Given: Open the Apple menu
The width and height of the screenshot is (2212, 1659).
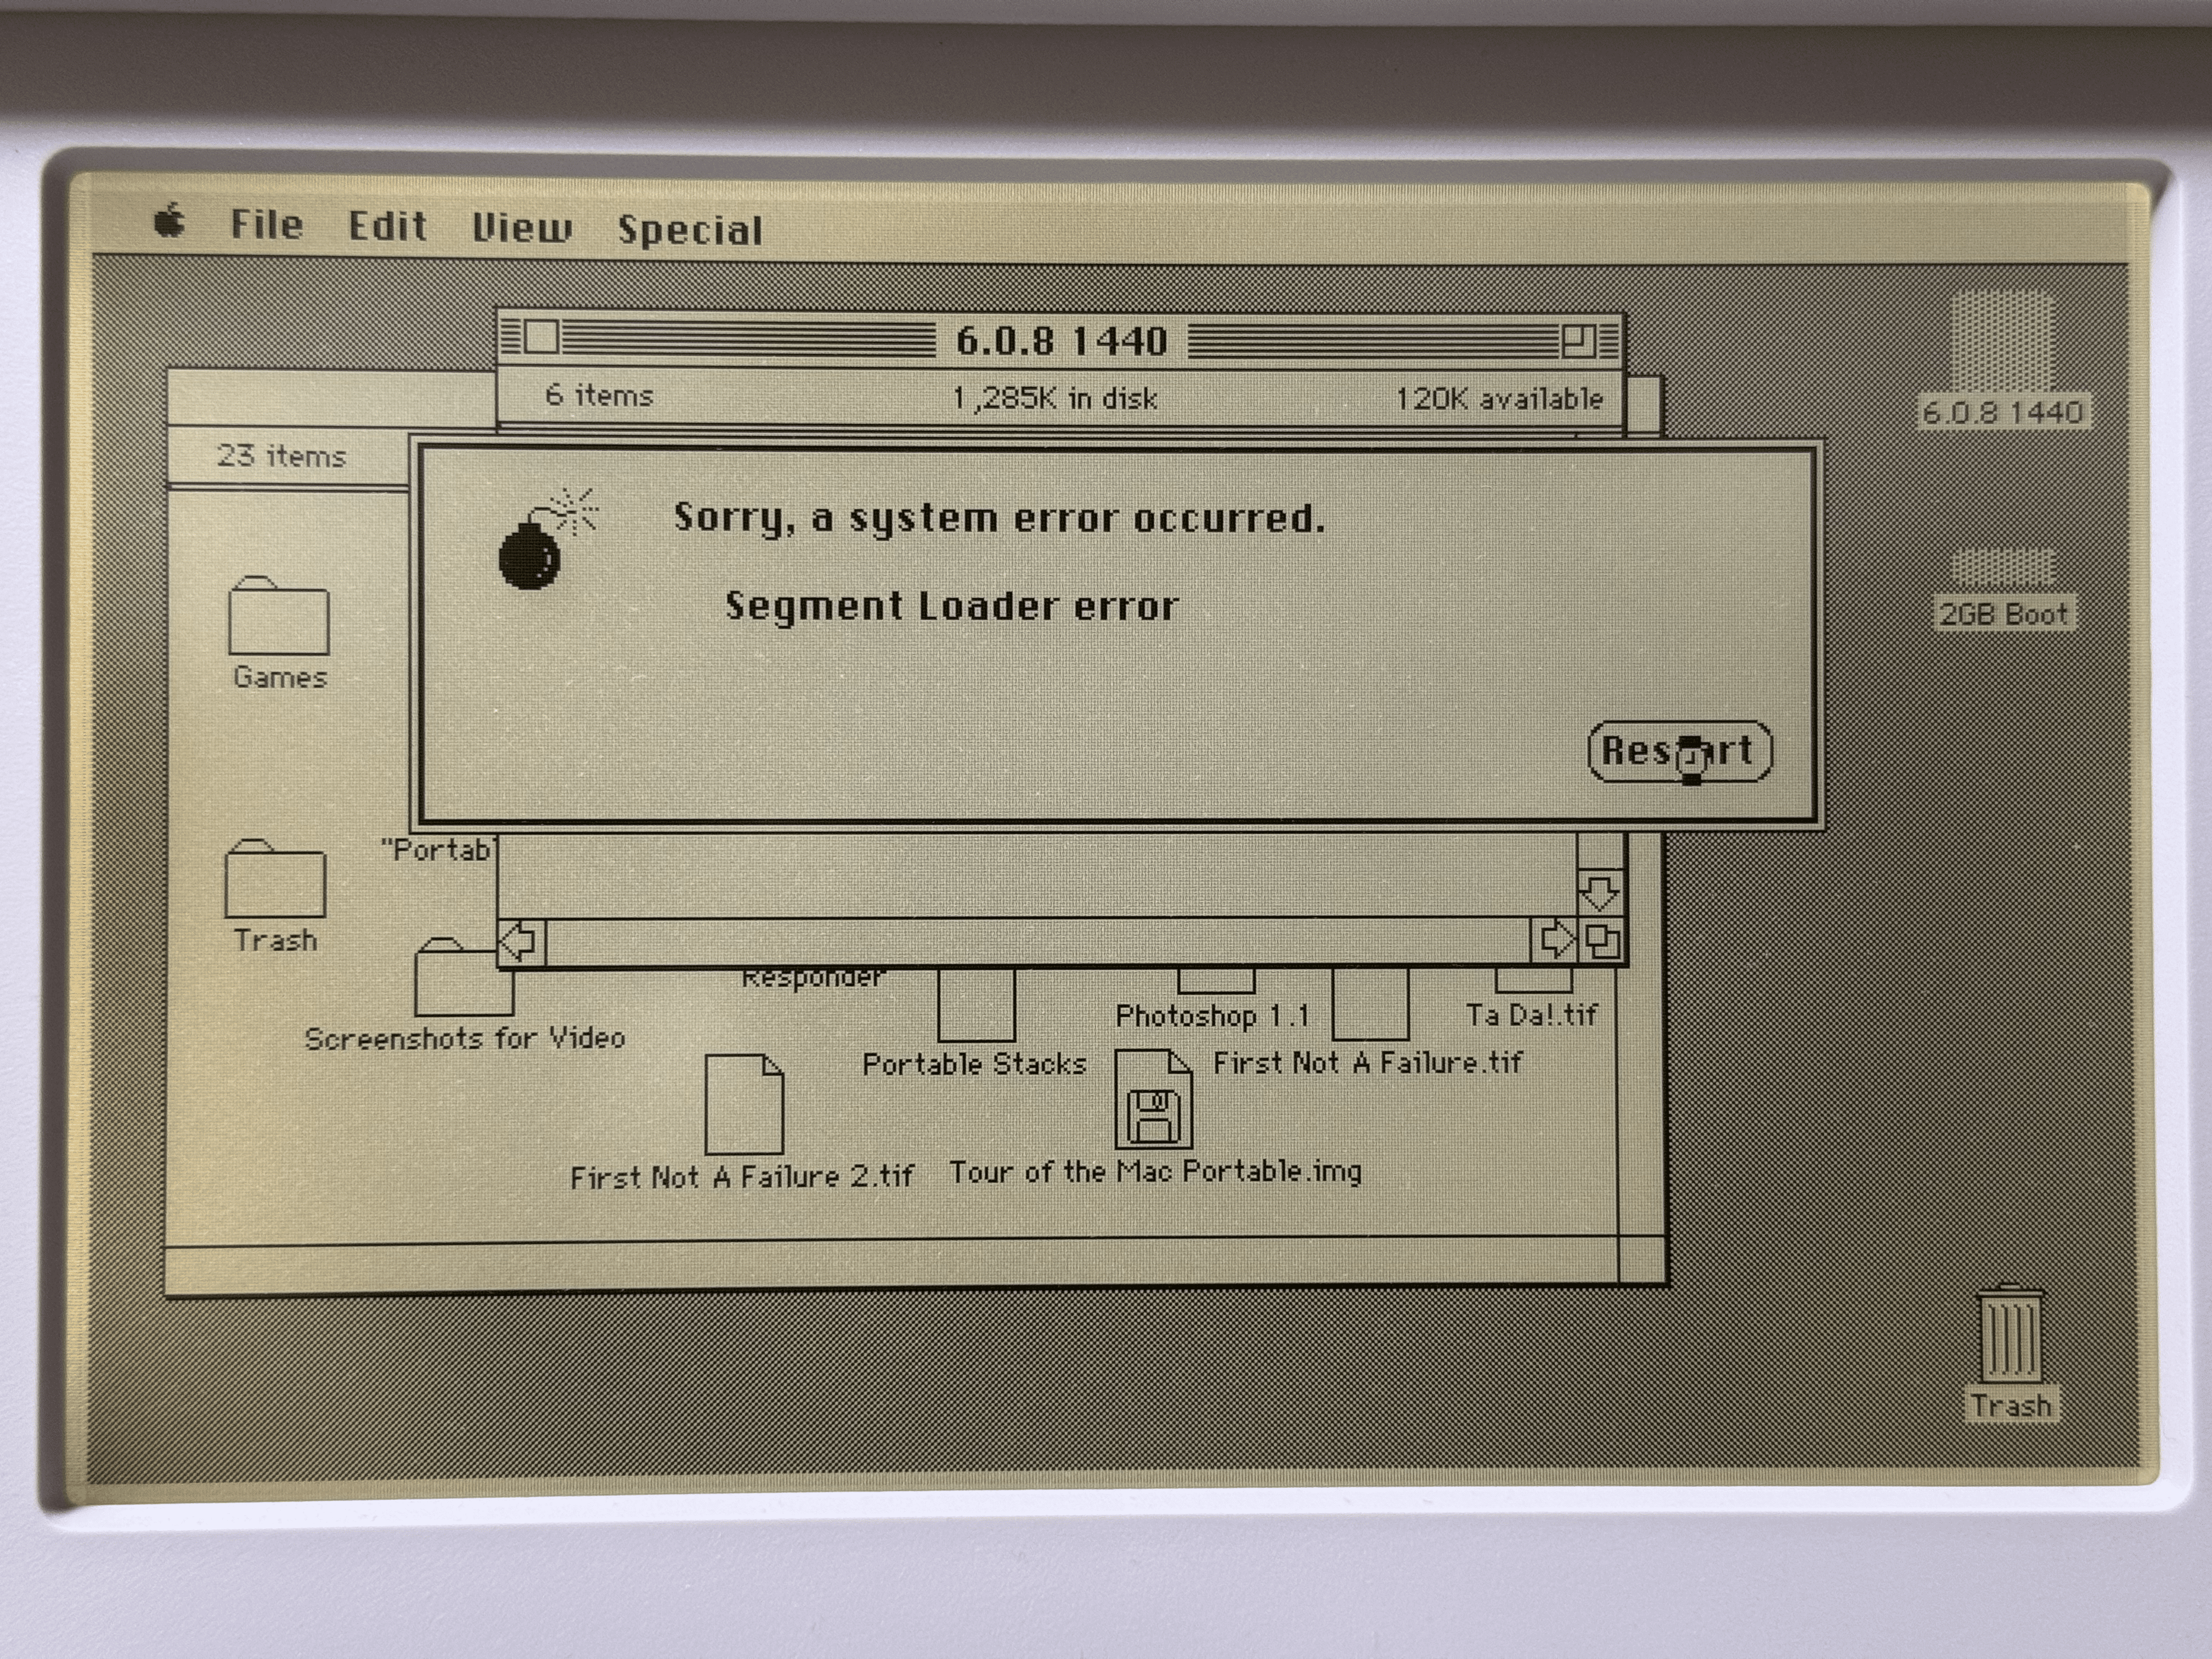Looking at the screenshot, I should (171, 222).
